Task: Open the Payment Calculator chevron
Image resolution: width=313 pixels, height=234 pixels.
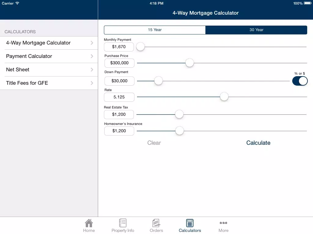Action: (x=92, y=56)
